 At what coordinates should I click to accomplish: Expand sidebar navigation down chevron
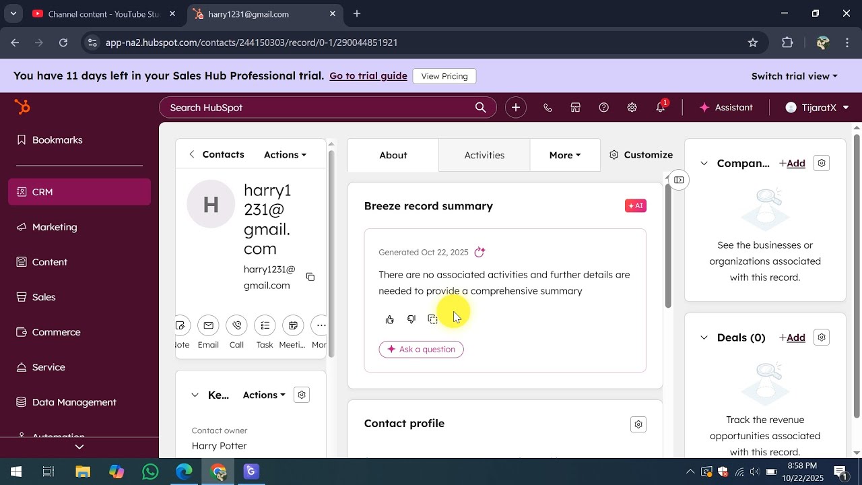79,447
